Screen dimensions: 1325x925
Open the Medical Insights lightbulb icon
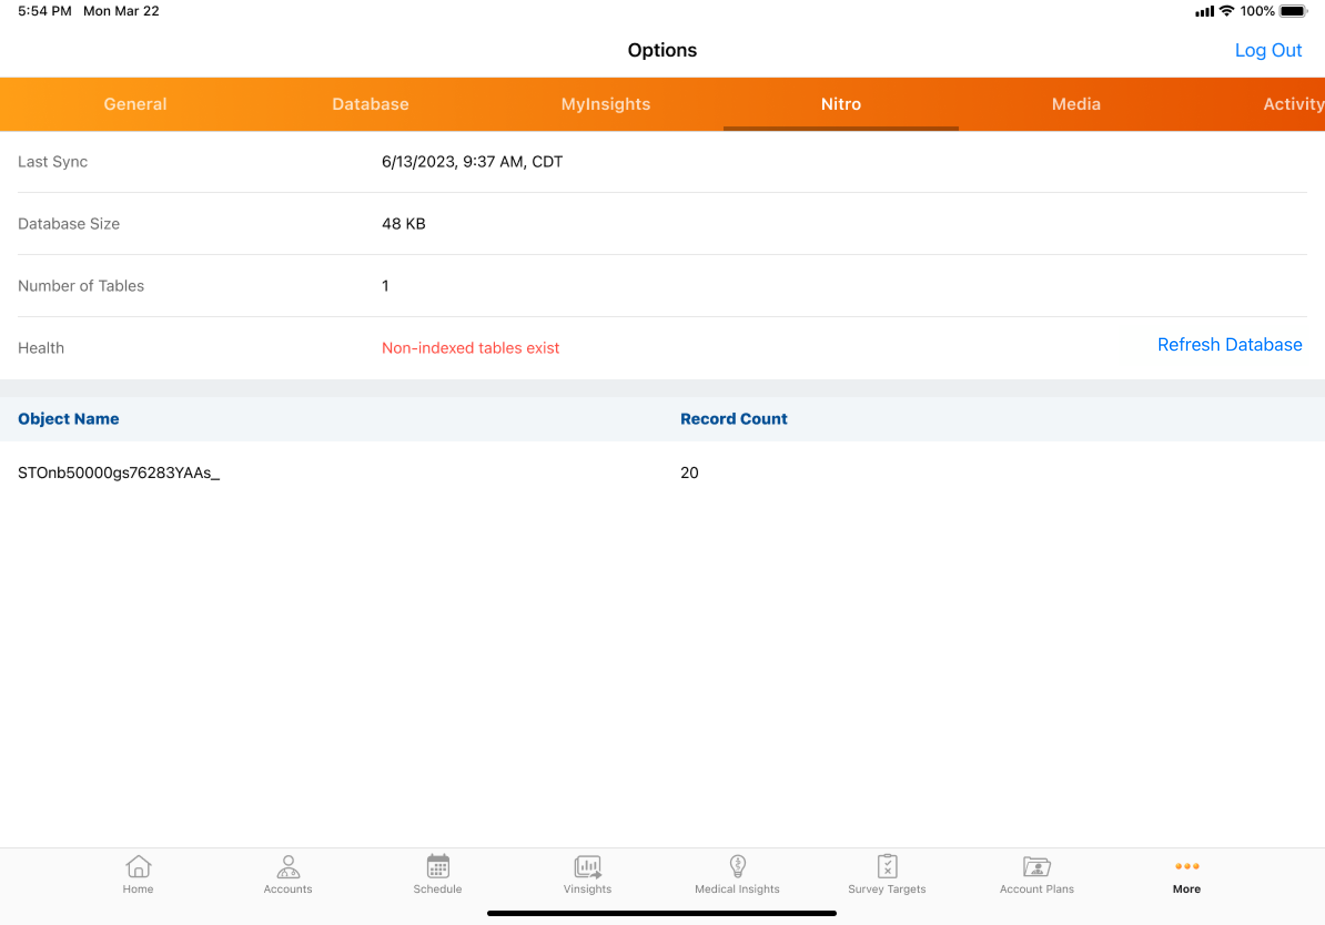[x=737, y=866]
